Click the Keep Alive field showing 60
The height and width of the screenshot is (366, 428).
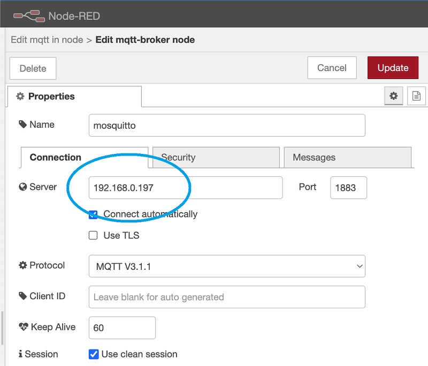122,328
